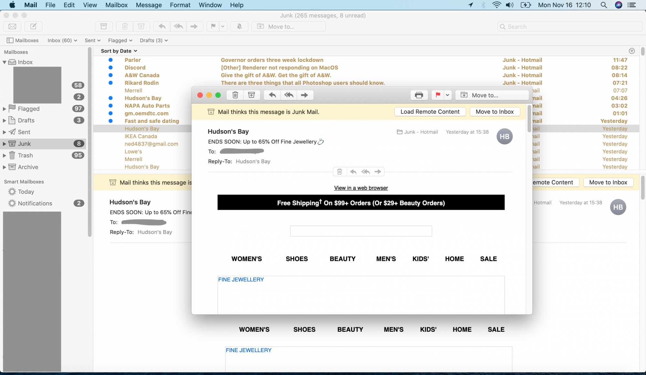Open Move to... menu in main toolbar
The width and height of the screenshot is (646, 375).
[x=288, y=26]
